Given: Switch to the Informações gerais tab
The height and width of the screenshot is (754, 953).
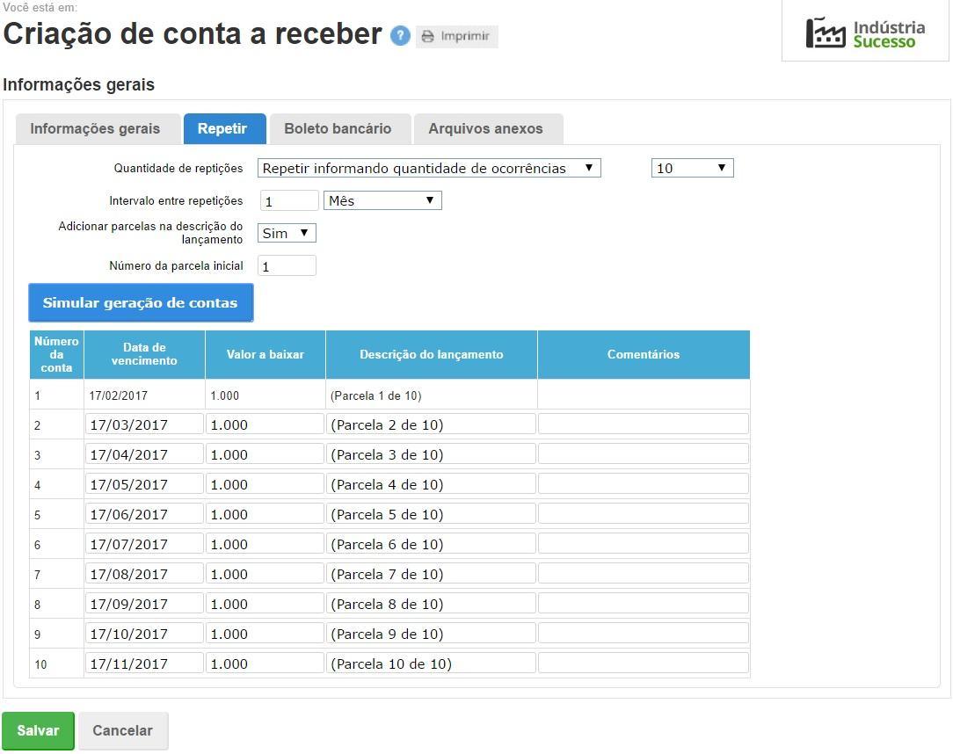Looking at the screenshot, I should pos(95,128).
